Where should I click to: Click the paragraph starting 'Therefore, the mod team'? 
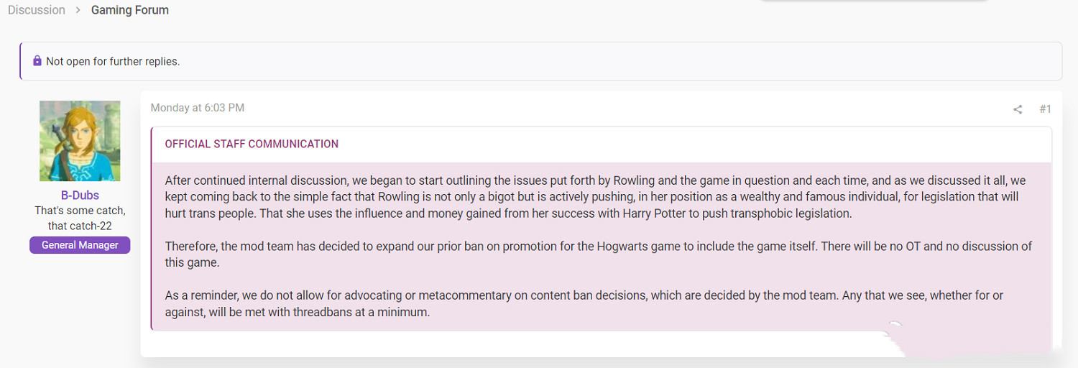click(598, 254)
